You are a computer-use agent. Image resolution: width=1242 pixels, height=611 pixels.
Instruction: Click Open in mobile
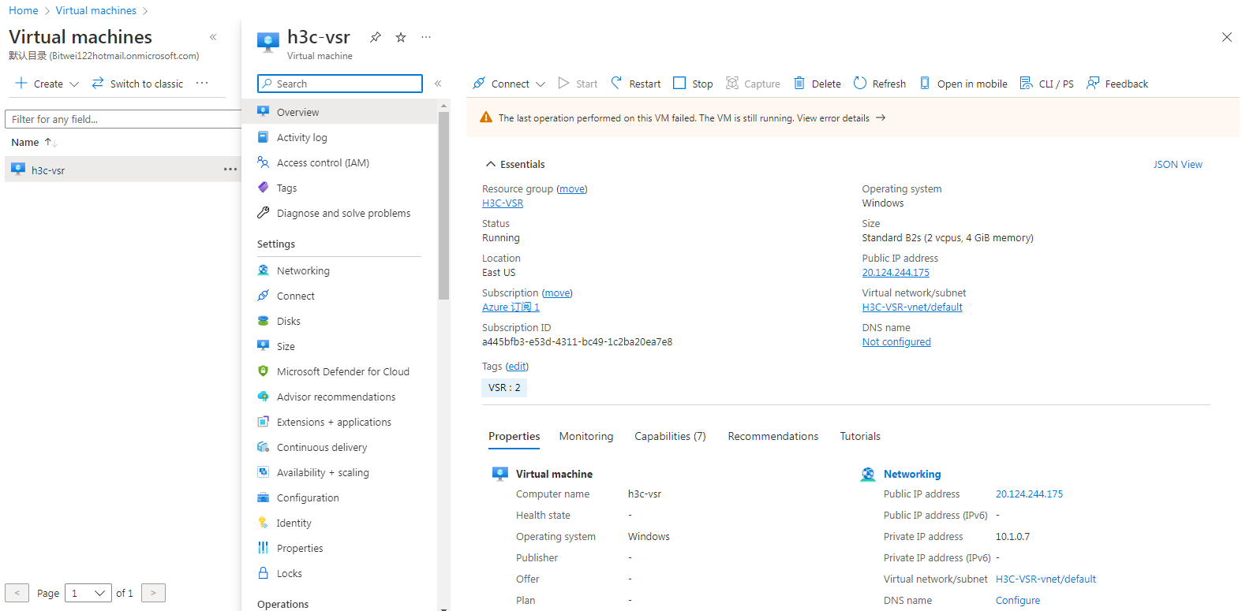(963, 84)
